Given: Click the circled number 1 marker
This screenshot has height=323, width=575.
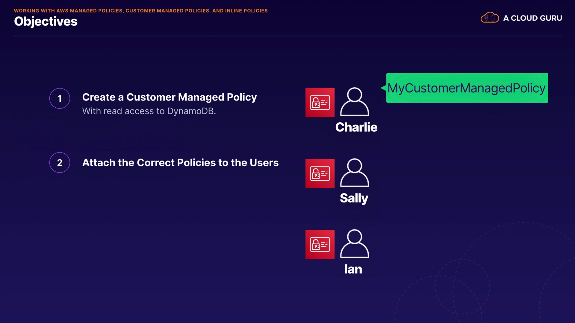Looking at the screenshot, I should click(60, 98).
